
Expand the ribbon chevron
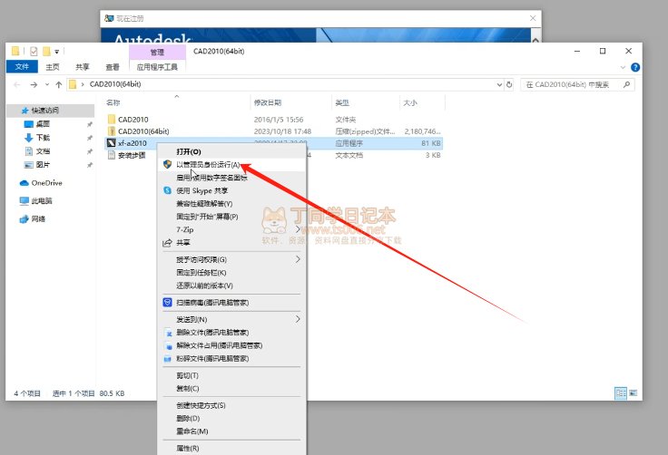click(x=623, y=67)
